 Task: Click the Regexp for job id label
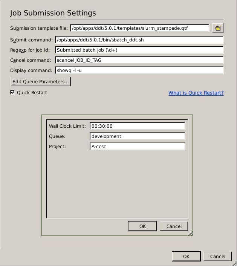point(30,50)
